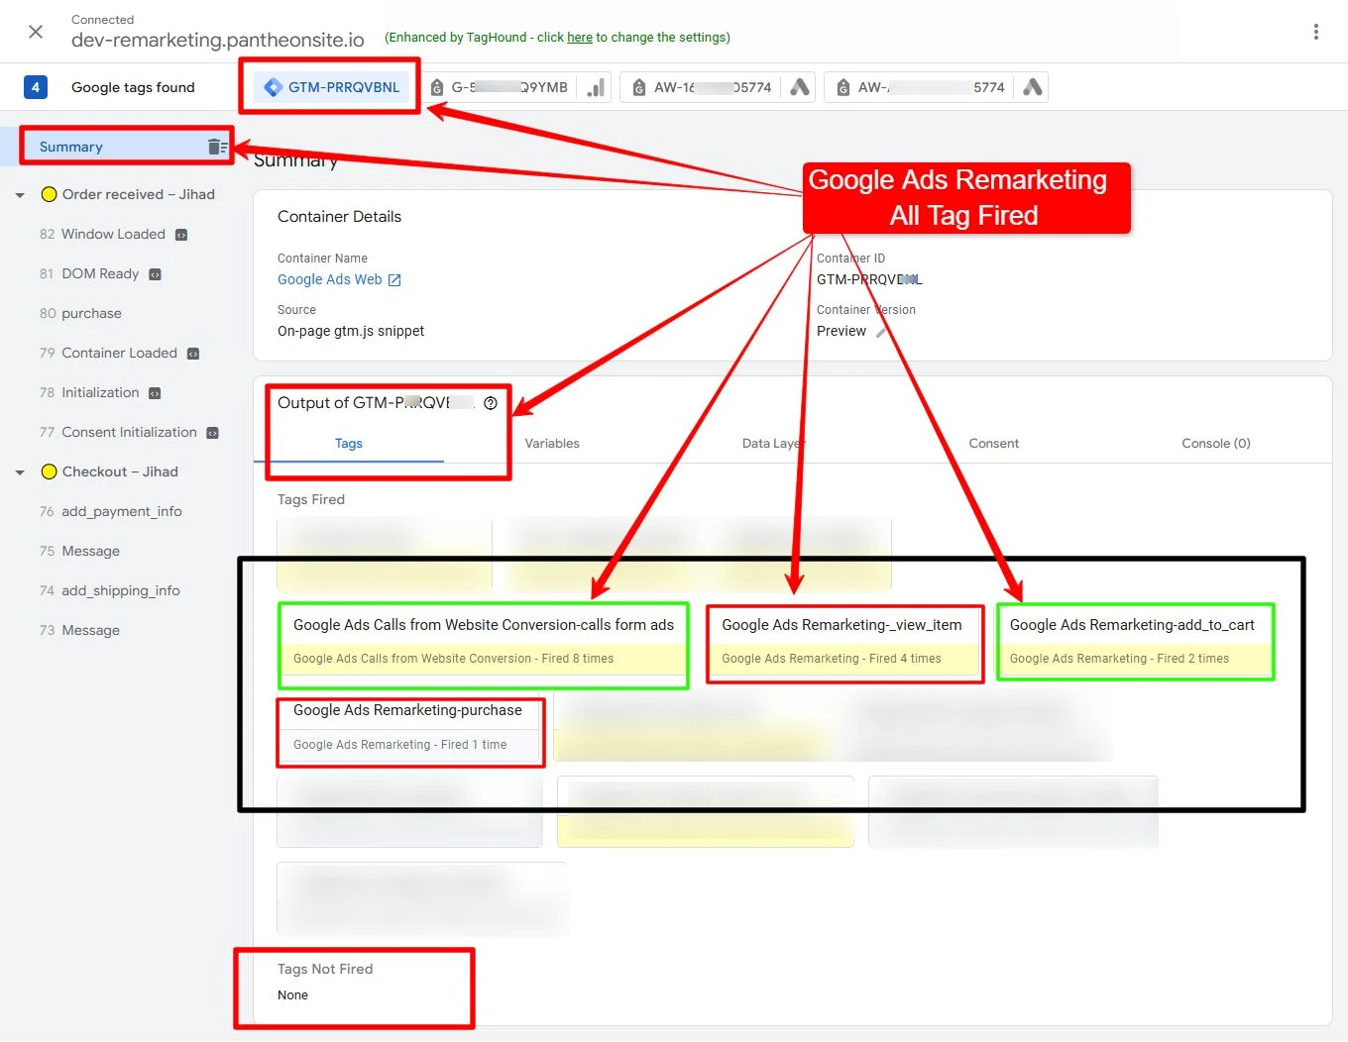Click the Tags Not Fired 'None' text
The height and width of the screenshot is (1042, 1348).
[292, 995]
